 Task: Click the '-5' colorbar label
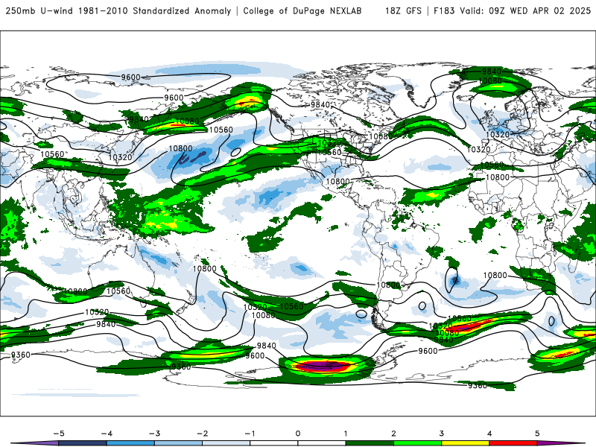point(59,434)
